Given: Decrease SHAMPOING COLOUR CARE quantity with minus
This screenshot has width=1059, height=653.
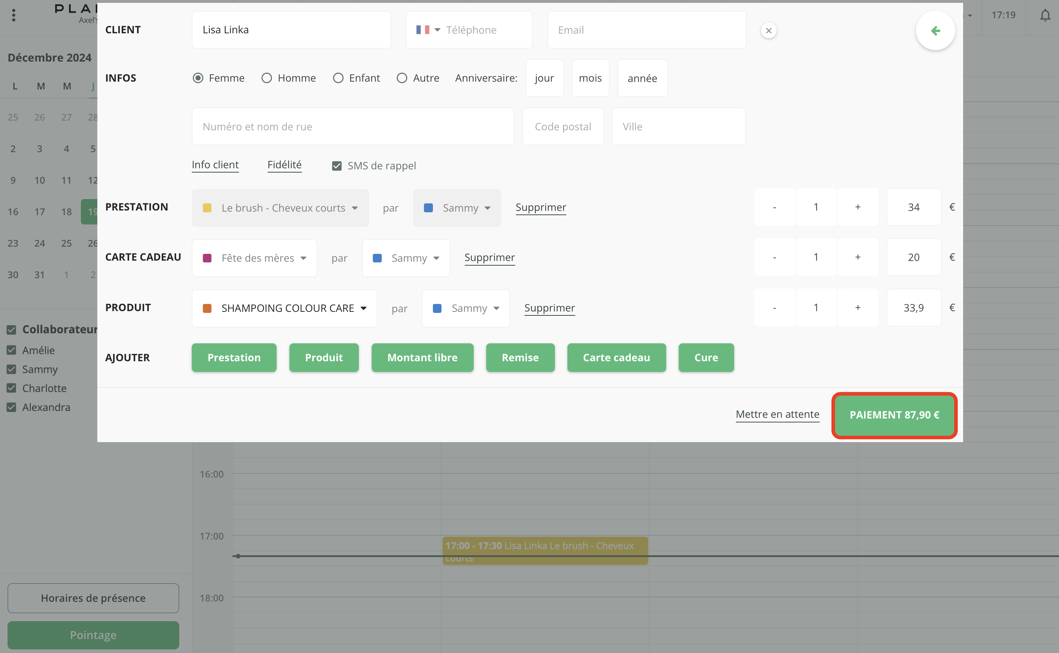Looking at the screenshot, I should pos(774,308).
